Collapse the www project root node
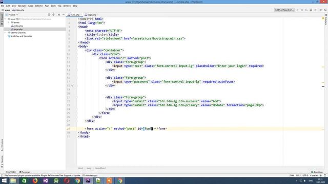Image resolution: width=328 pixels, height=184 pixels. click(x=6, y=19)
